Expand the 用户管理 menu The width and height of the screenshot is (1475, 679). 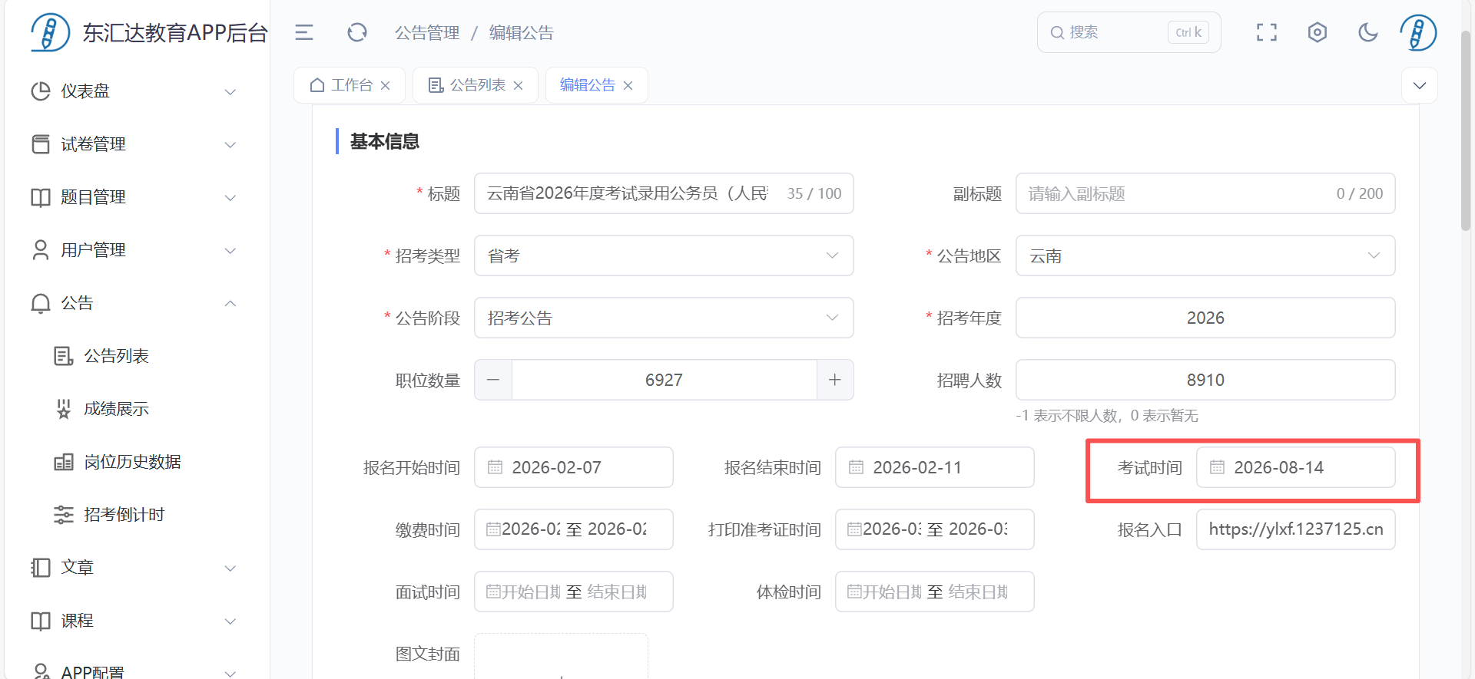tap(230, 250)
